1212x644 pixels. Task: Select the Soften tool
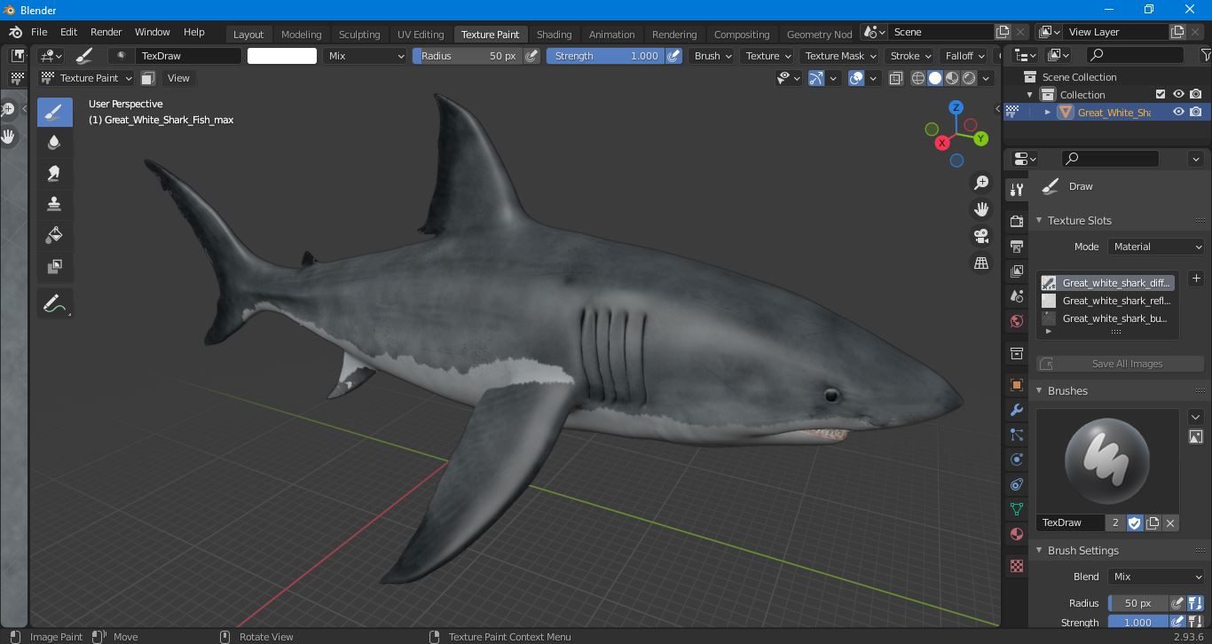(x=54, y=142)
